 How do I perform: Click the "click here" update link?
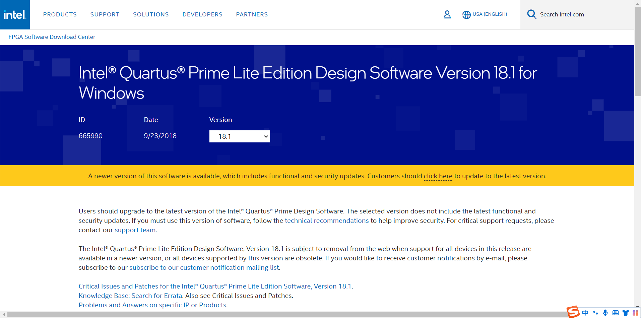pos(438,176)
